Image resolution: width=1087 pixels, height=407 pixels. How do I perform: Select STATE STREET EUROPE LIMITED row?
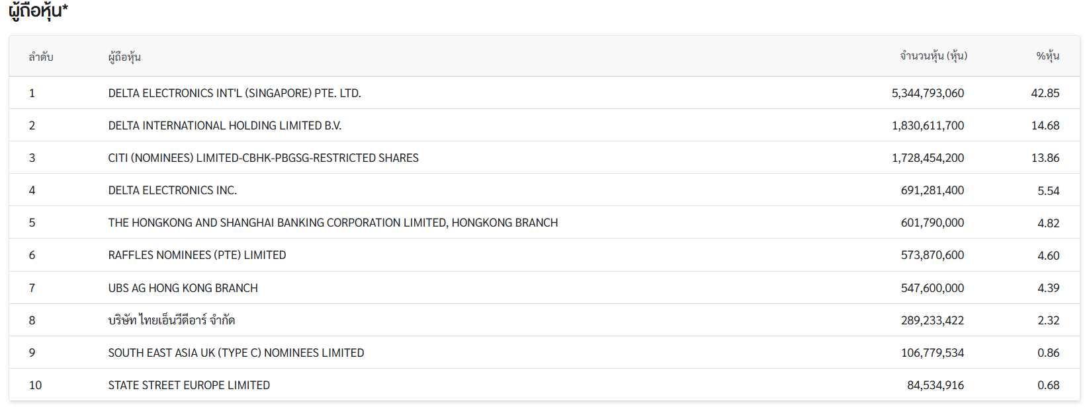tap(544, 385)
